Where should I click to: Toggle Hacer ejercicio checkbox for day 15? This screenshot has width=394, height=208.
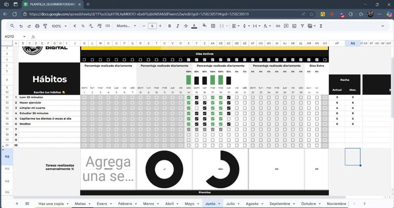[x=197, y=103]
